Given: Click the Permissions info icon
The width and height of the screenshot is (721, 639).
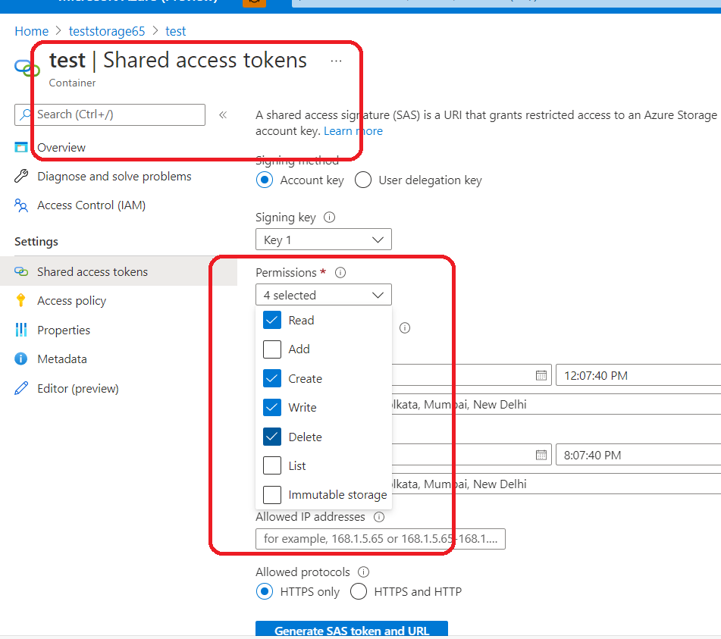Looking at the screenshot, I should pyautogui.click(x=340, y=273).
